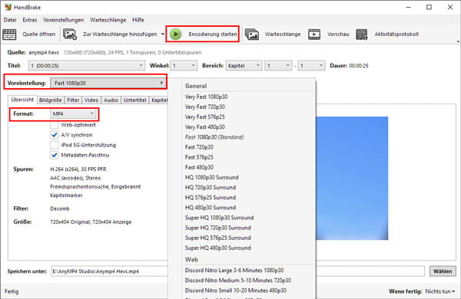Image resolution: width=461 pixels, height=299 pixels.
Task: Select HQ 1080p30 Surround preset
Action: 212,177
